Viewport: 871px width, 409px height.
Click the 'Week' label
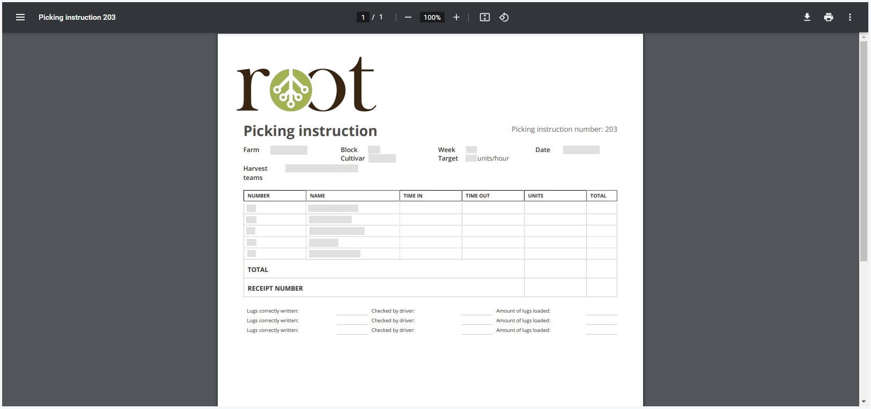(x=446, y=150)
